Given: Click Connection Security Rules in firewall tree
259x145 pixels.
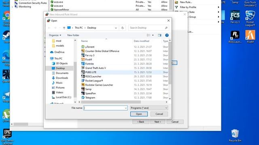Looking at the screenshot, I should (31, 3).
